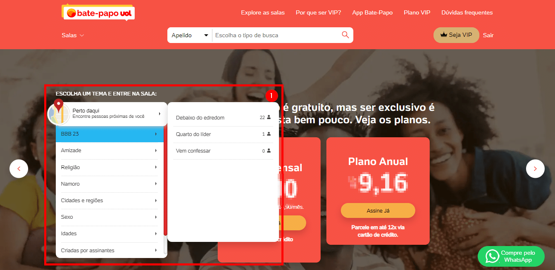Click Assine Já on Plano Anual
This screenshot has height=270, width=555.
tap(378, 210)
